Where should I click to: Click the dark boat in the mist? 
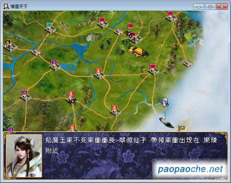(x=166, y=122)
